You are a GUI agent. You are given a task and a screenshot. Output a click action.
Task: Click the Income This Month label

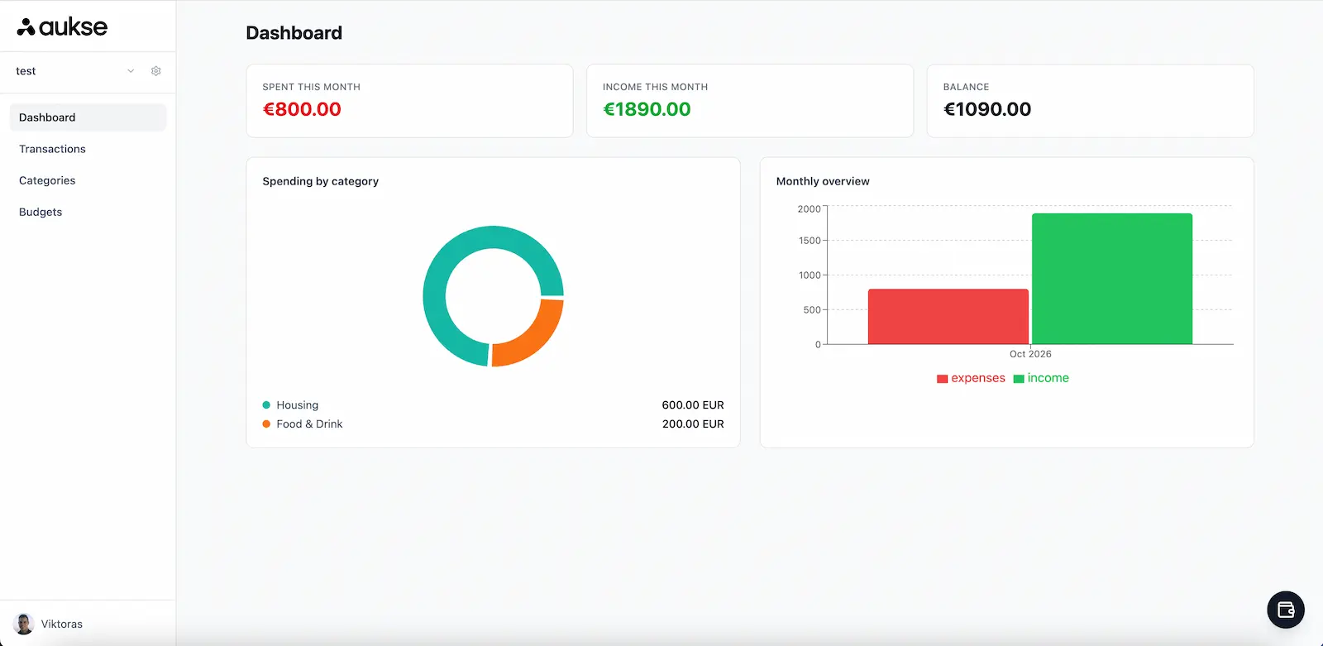point(656,87)
